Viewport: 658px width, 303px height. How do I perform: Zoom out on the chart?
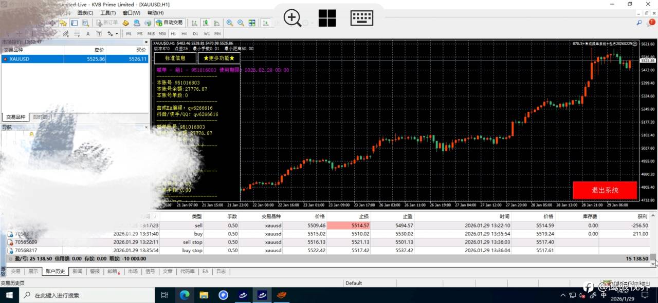(240, 23)
